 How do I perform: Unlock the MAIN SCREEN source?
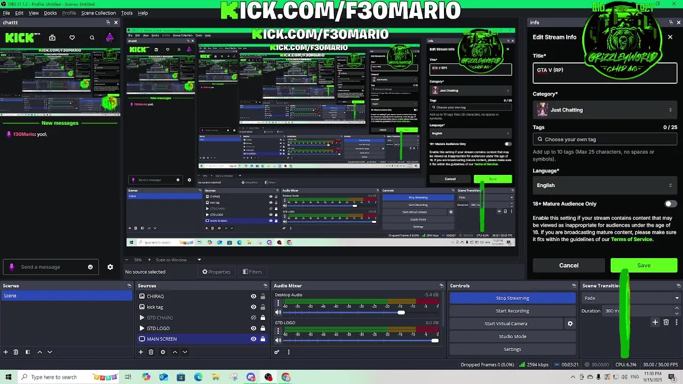(263, 339)
